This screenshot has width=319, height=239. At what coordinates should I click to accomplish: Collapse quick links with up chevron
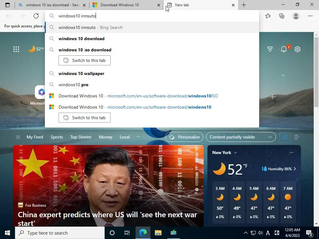tap(283, 76)
